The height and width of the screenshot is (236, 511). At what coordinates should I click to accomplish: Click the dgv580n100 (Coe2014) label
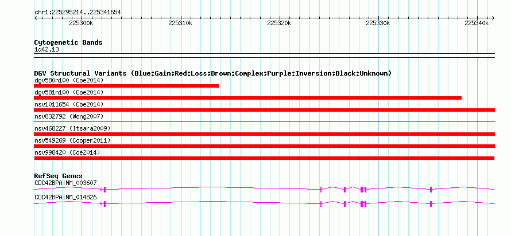pyautogui.click(x=69, y=80)
